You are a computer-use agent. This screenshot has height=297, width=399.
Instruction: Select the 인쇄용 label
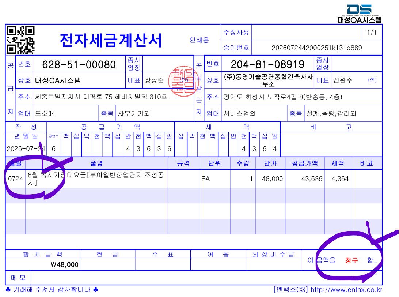[x=199, y=40]
